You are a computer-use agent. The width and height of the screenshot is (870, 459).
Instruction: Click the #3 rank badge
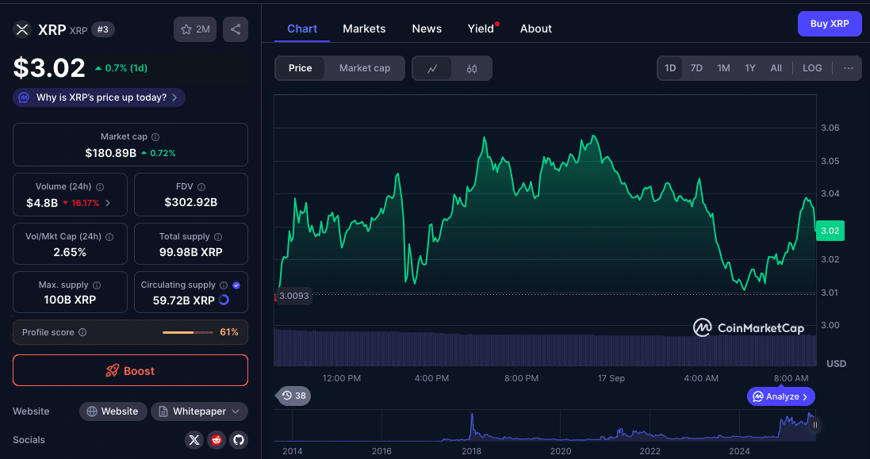click(102, 29)
